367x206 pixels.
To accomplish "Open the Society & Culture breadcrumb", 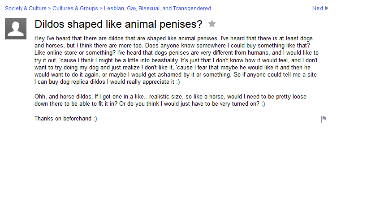I will [26, 9].
